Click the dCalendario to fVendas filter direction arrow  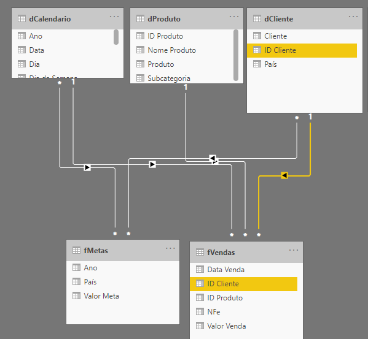[x=152, y=164]
